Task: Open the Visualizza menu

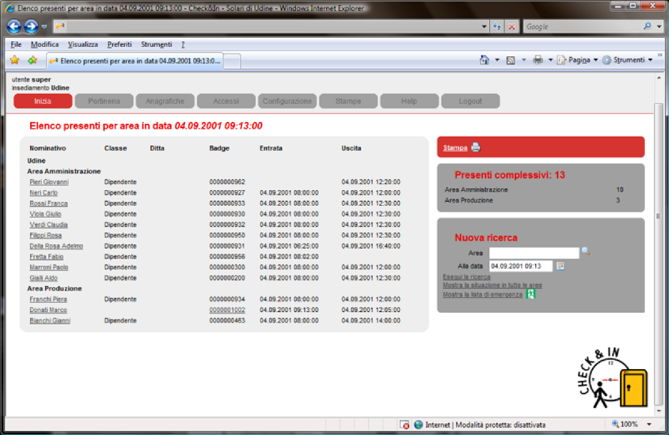Action: coord(83,44)
